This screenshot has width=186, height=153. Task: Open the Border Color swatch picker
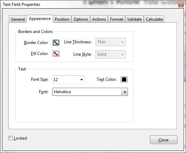pyautogui.click(x=56, y=42)
